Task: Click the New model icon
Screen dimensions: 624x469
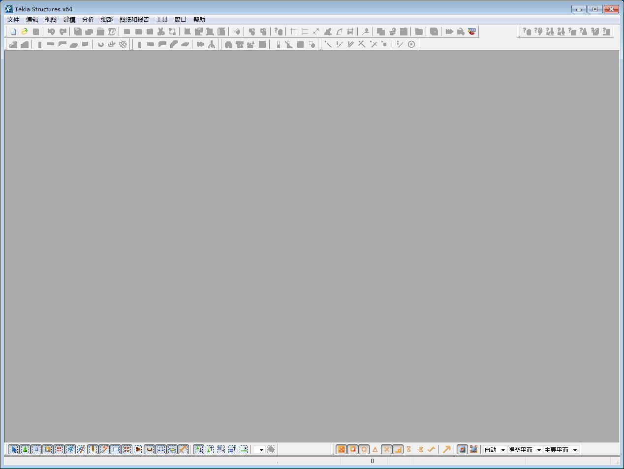Action: click(x=13, y=31)
